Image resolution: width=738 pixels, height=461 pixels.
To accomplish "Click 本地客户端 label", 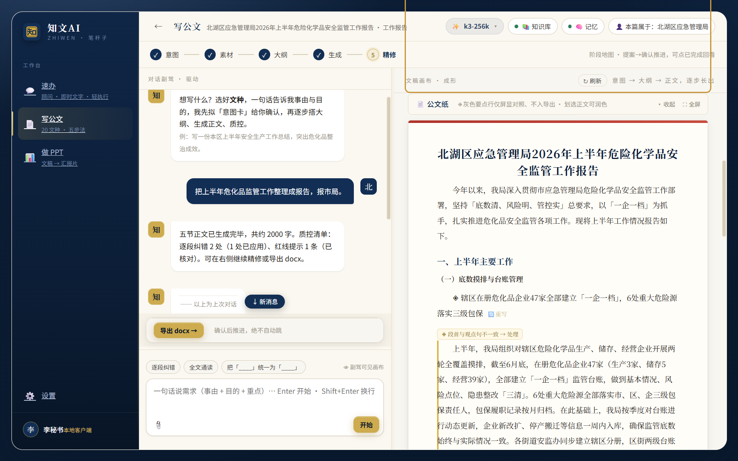I will click(x=77, y=430).
